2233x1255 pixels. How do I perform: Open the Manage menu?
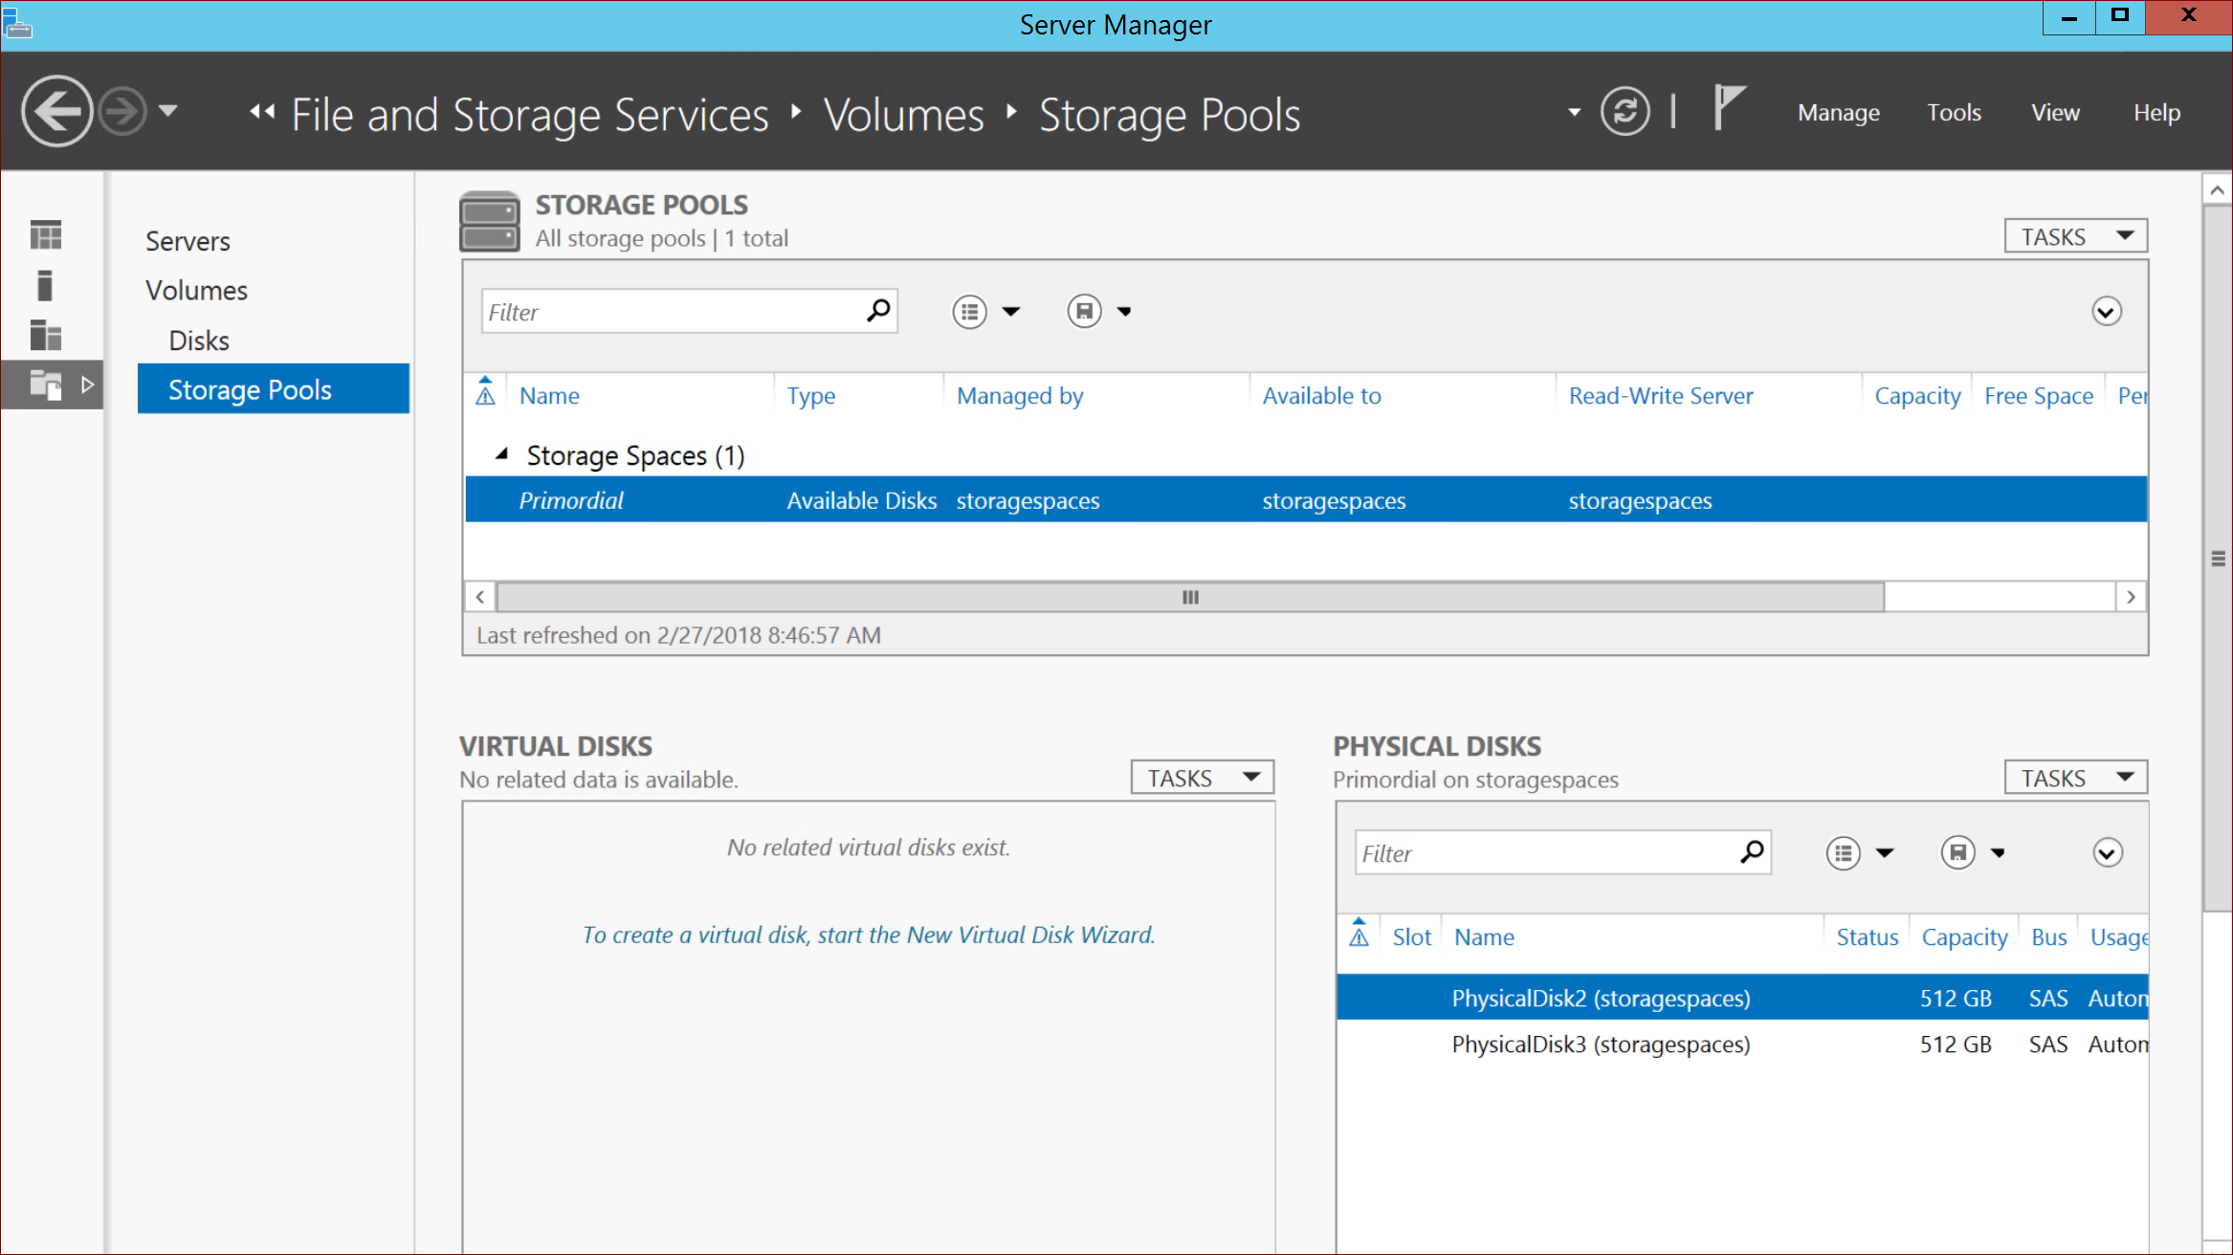1838,113
